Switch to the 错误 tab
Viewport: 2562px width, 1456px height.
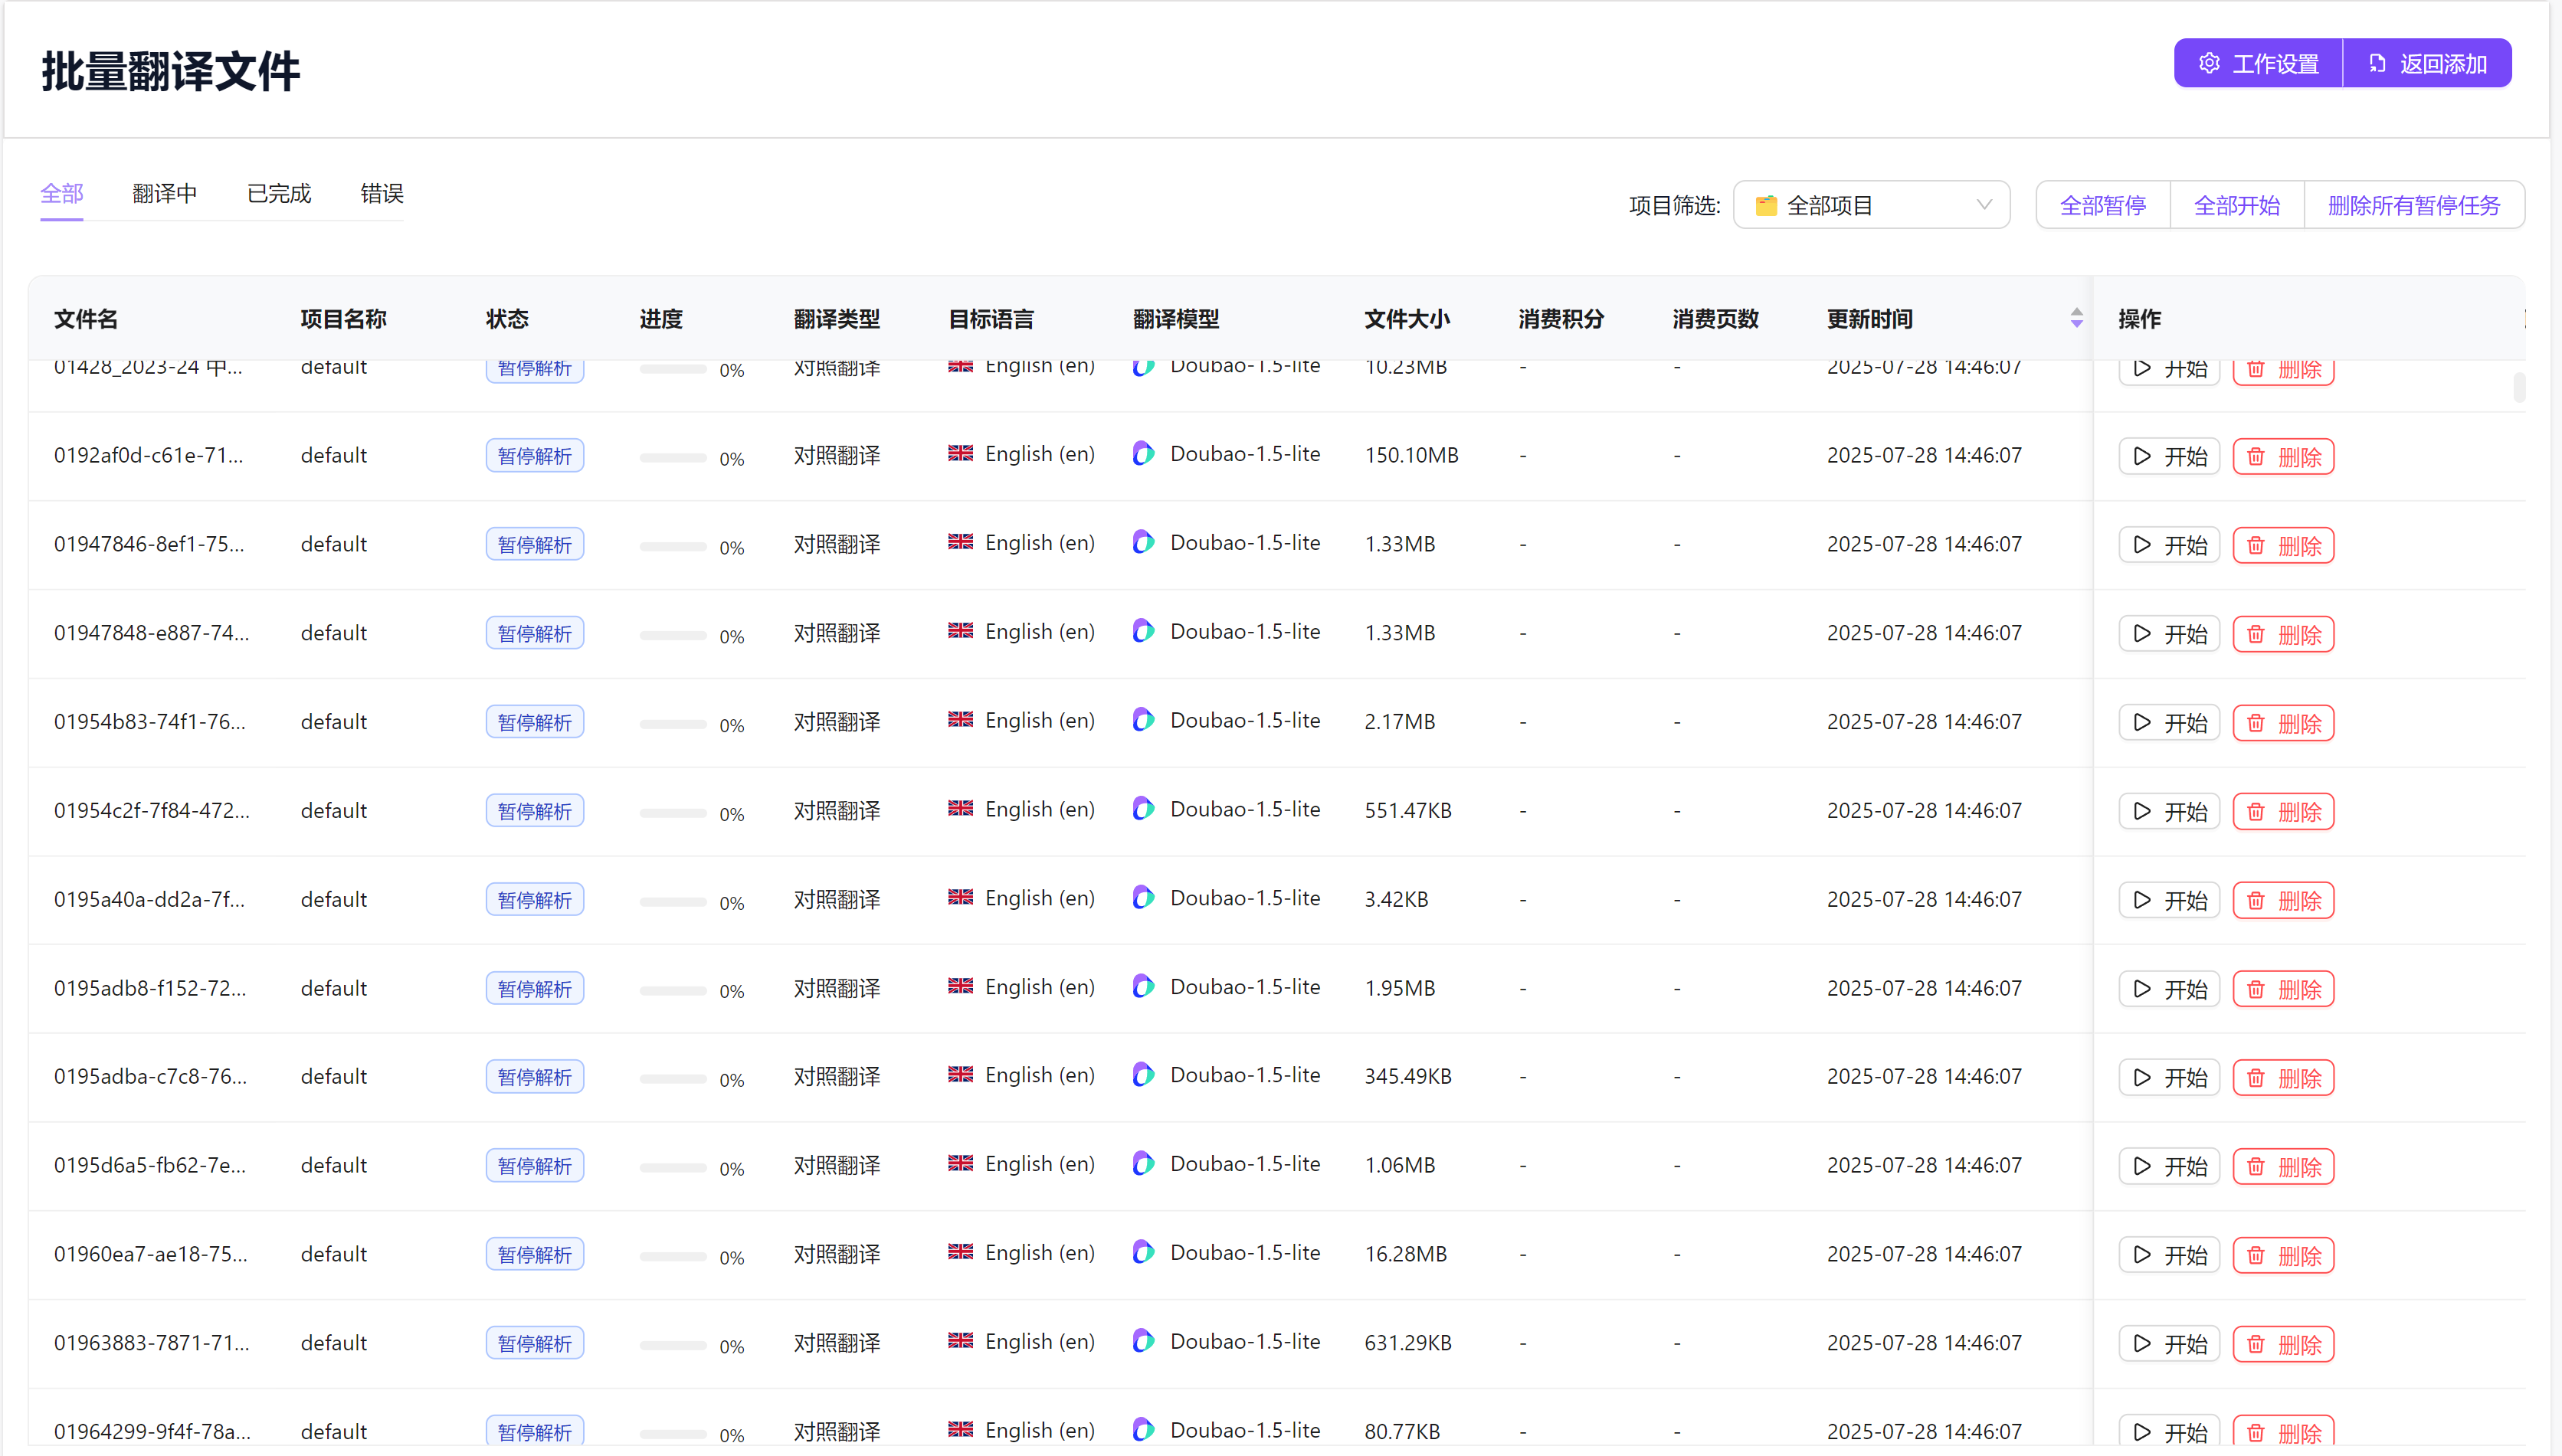click(382, 194)
